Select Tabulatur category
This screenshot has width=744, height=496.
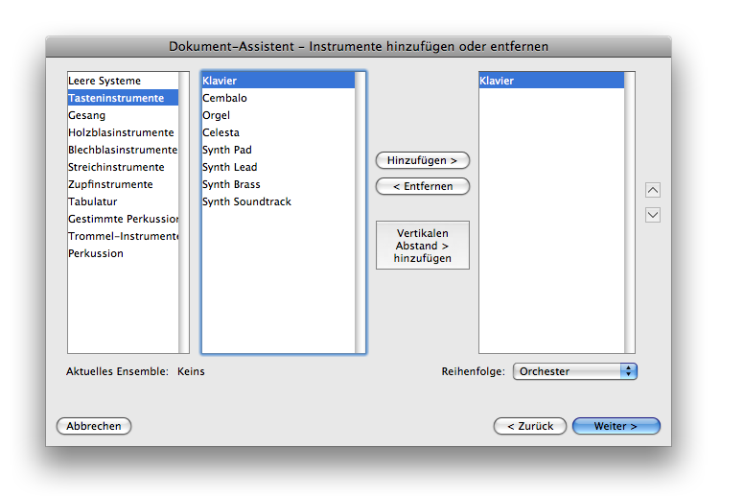click(123, 201)
